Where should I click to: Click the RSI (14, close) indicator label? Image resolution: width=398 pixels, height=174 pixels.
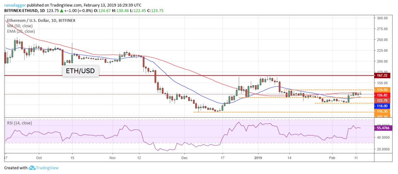[x=20, y=123]
